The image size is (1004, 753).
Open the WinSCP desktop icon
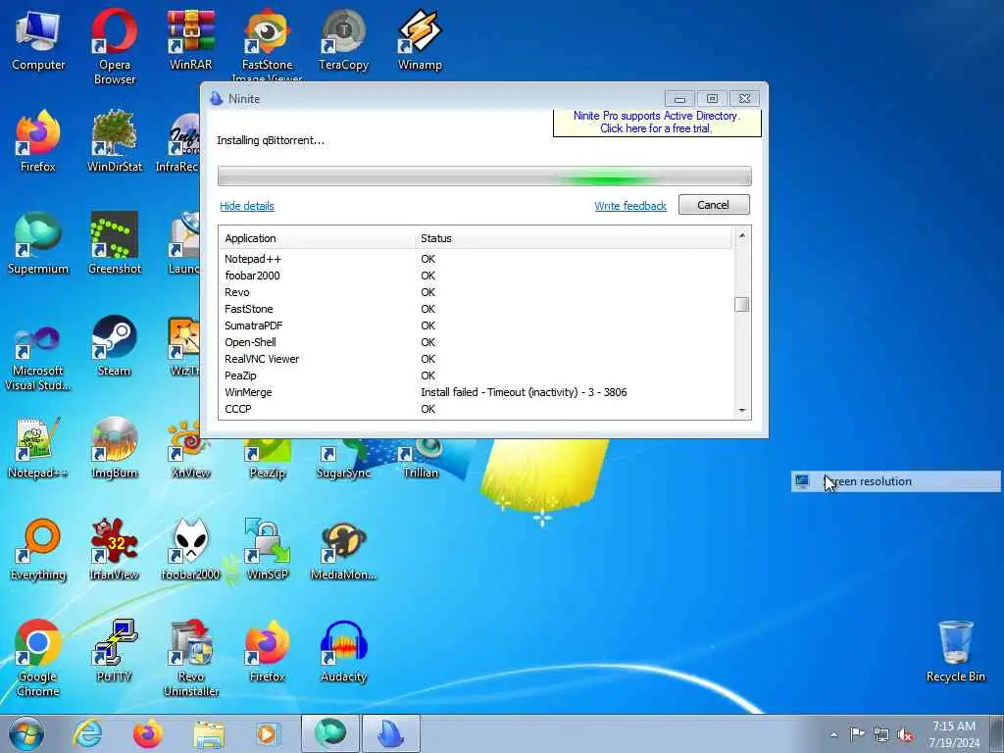[267, 549]
